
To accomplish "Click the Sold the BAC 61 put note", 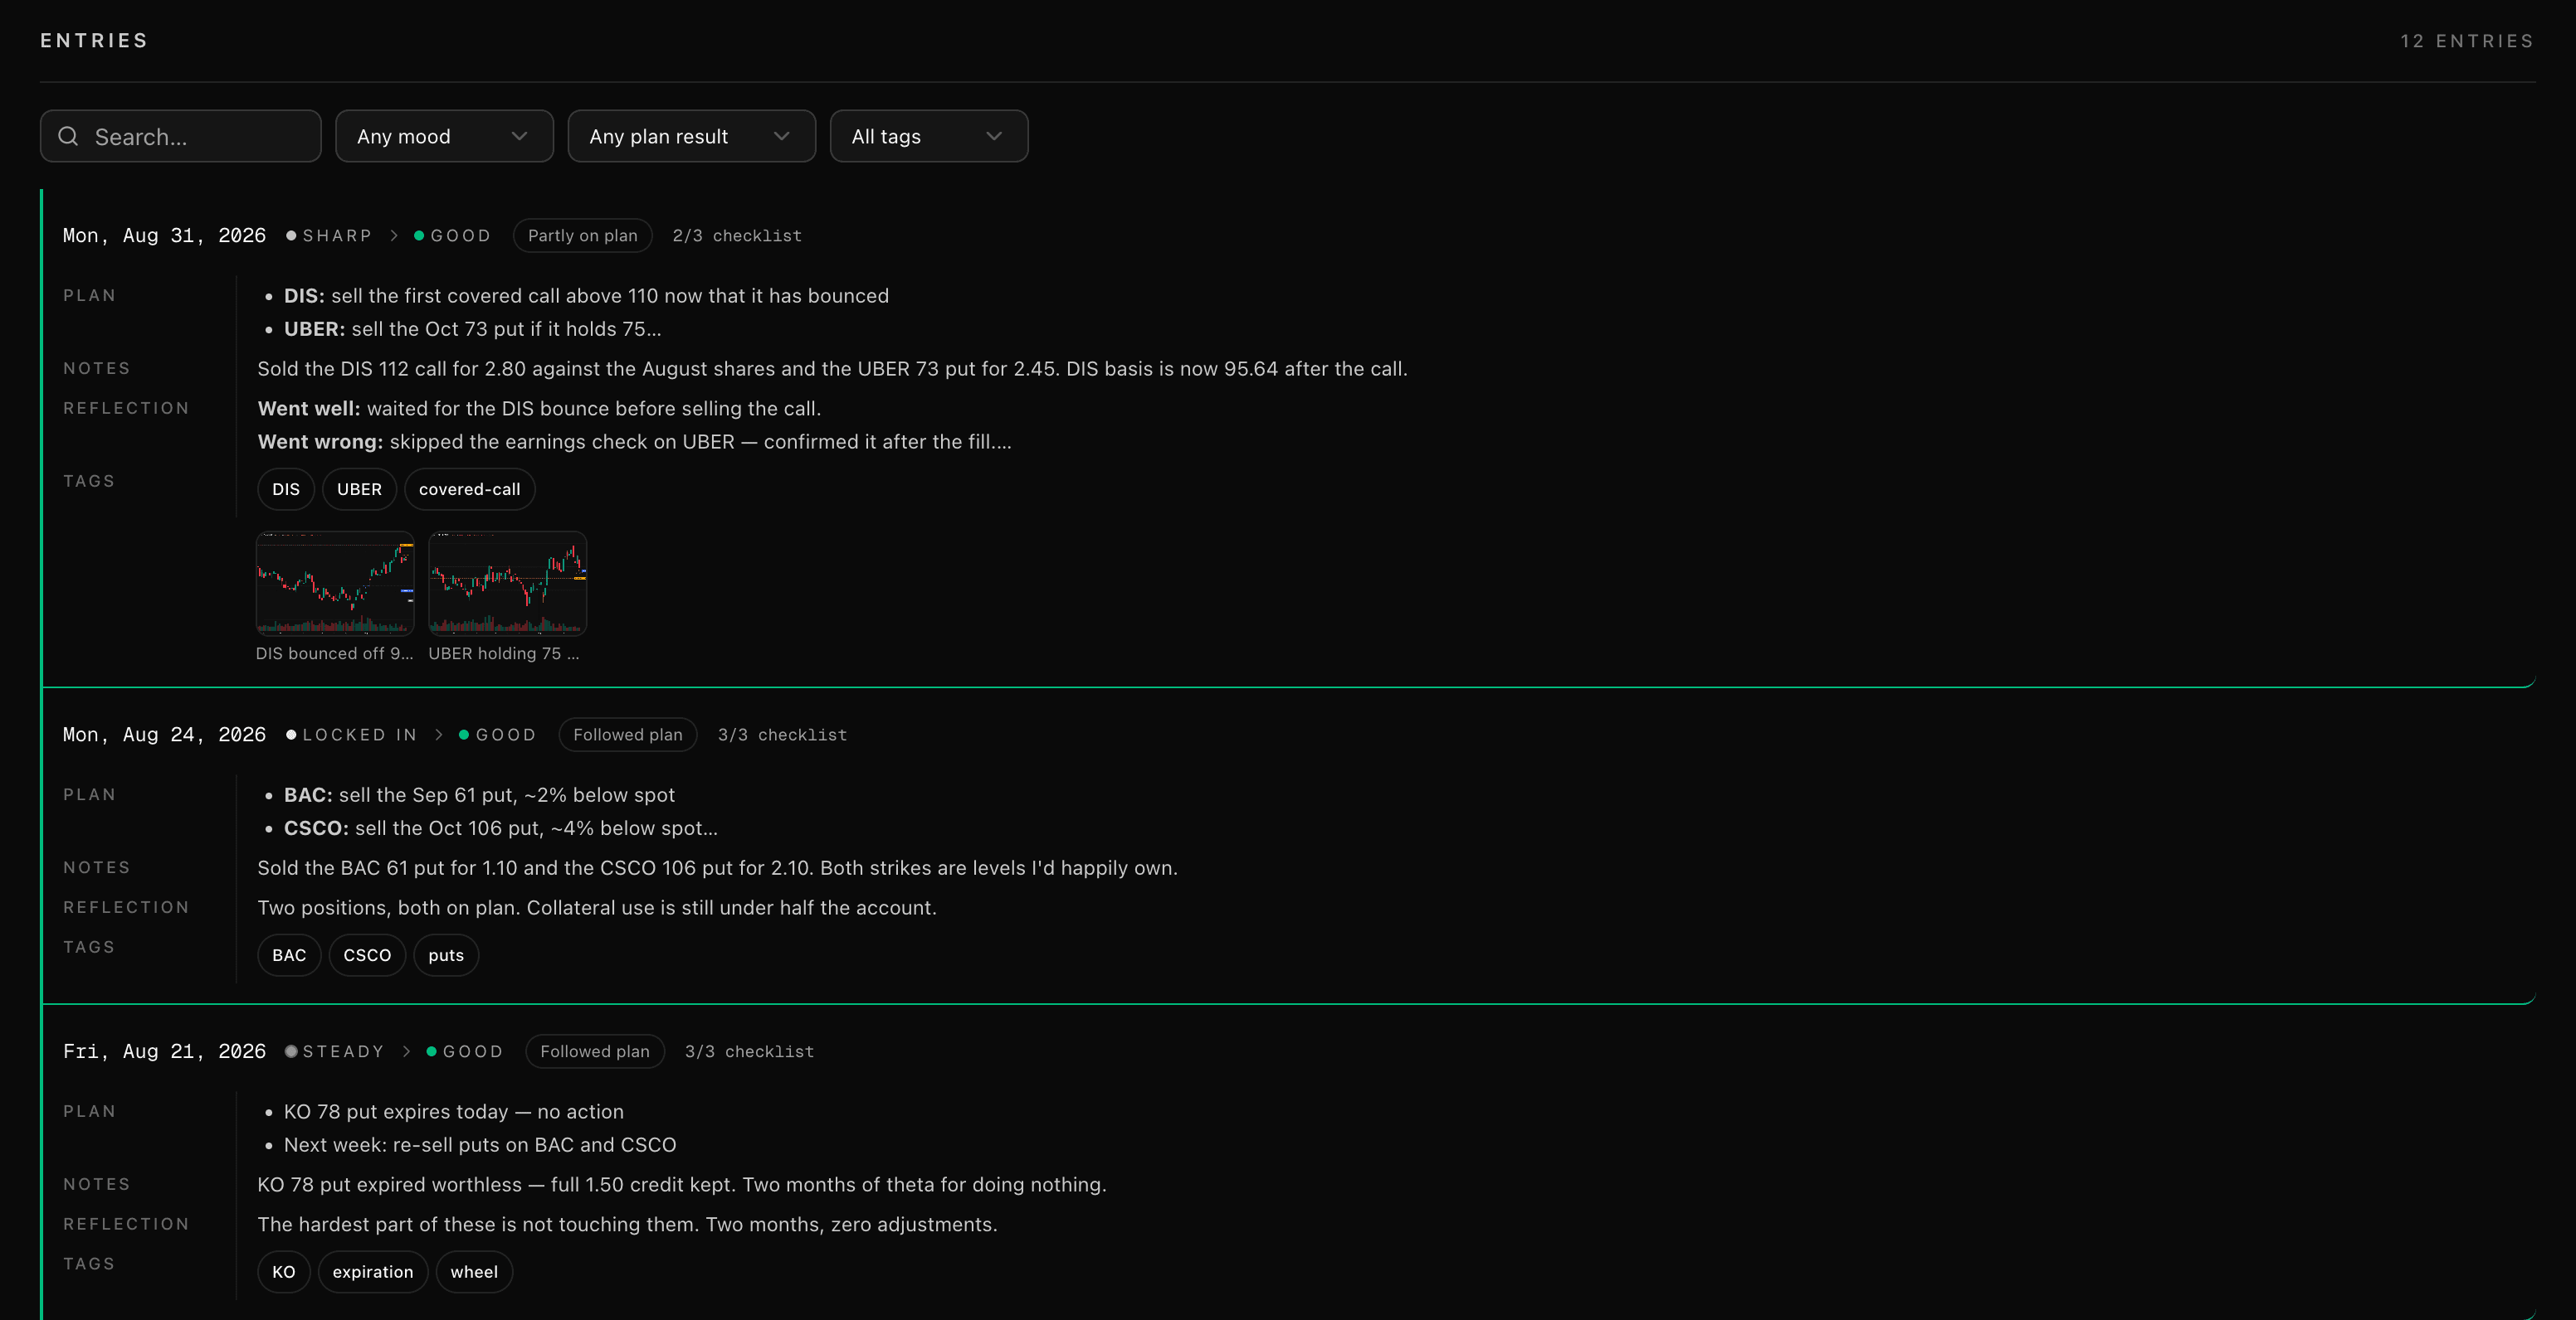I will tap(717, 867).
